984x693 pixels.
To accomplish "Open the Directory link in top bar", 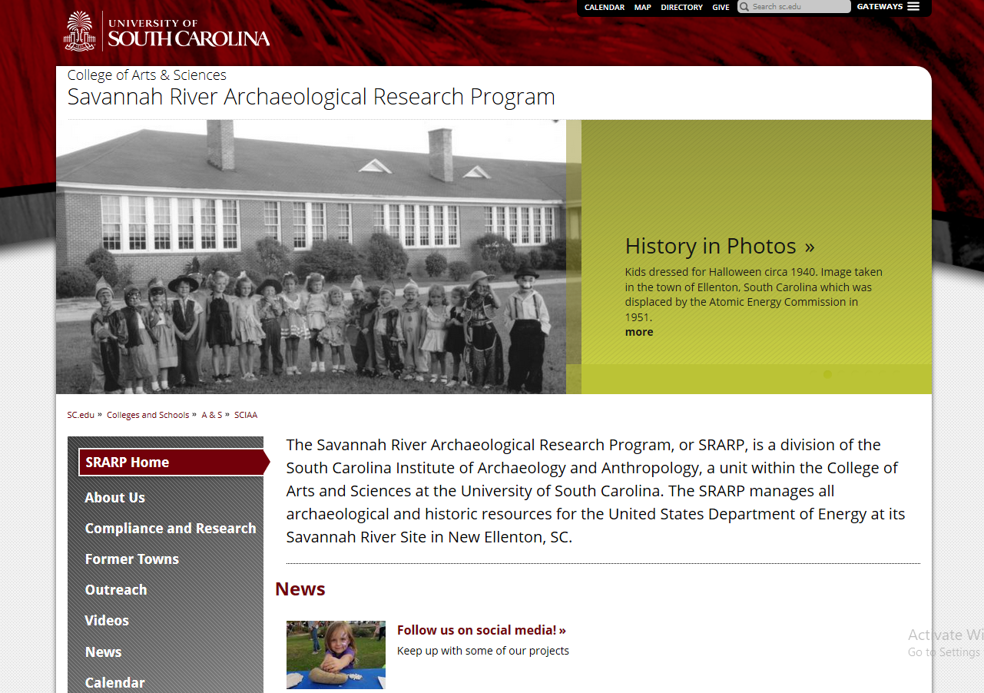I will tap(682, 7).
